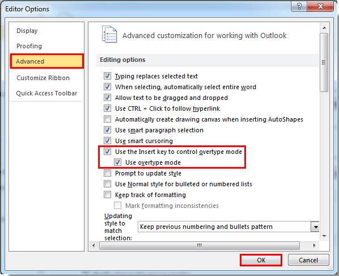Click vertical scrollbar down arrow
Screen dimensions: 339x276
pos(324,236)
